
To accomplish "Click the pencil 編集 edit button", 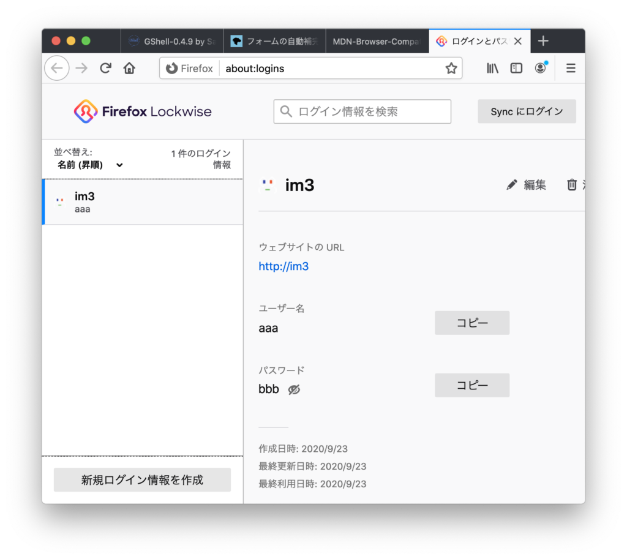I will [527, 185].
